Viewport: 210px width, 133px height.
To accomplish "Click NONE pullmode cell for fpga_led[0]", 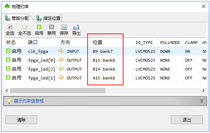I will 171,60.
